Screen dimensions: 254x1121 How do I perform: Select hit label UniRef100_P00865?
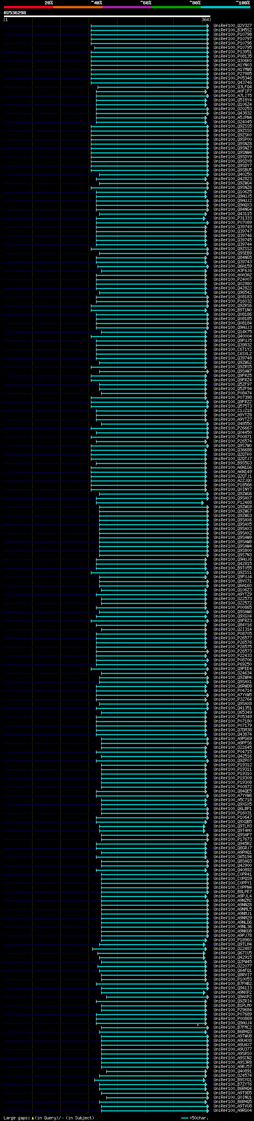coord(233,608)
